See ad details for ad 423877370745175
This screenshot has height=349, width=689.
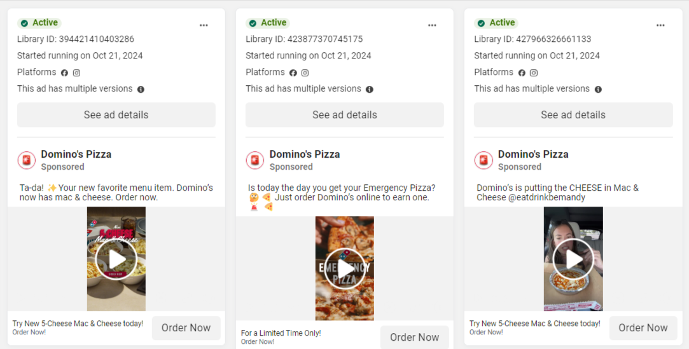pyautogui.click(x=345, y=115)
